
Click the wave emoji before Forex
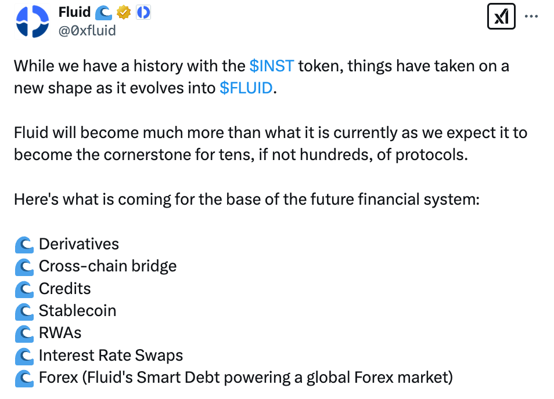click(24, 378)
